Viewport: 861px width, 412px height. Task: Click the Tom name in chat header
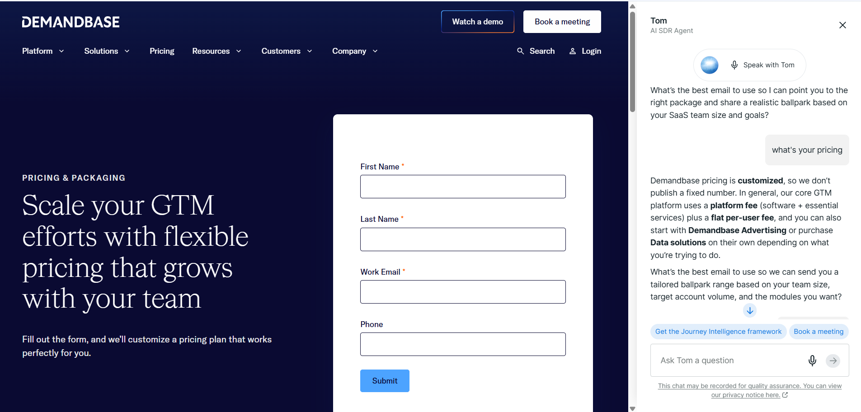[x=659, y=21]
